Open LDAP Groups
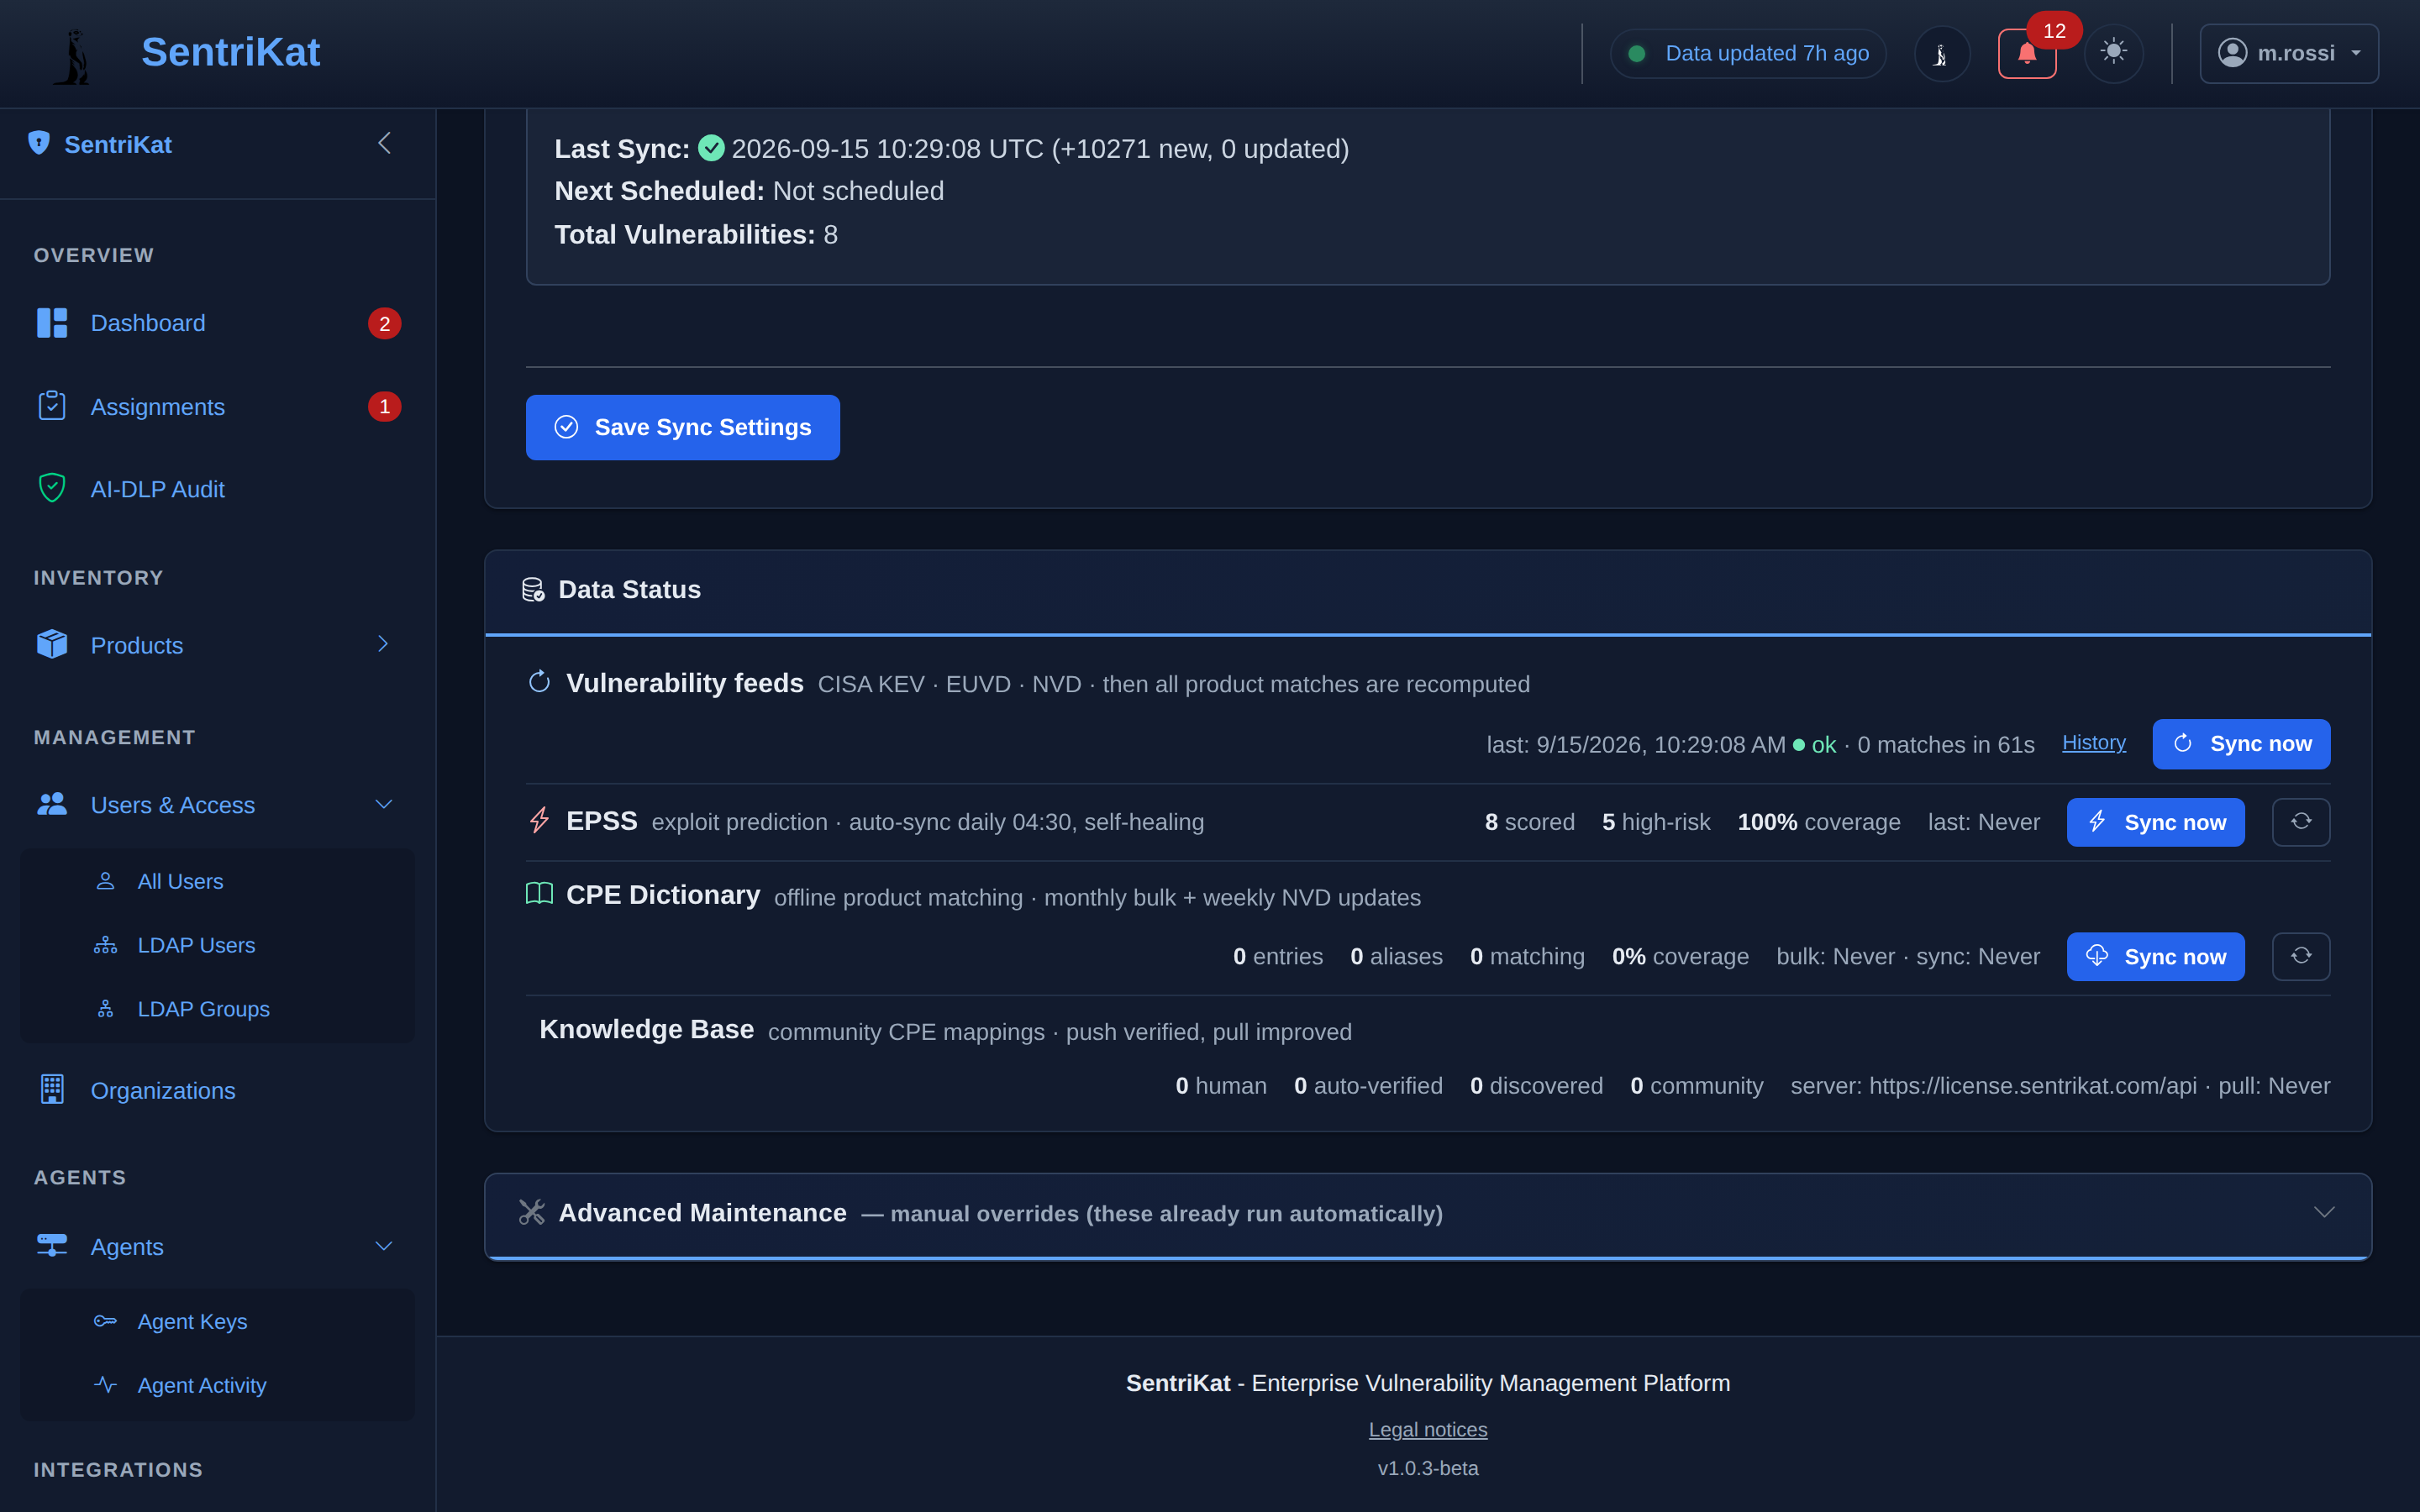This screenshot has width=2420, height=1512. point(203,1009)
